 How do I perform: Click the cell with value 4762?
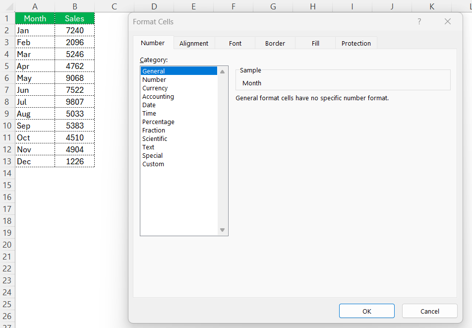tap(75, 66)
